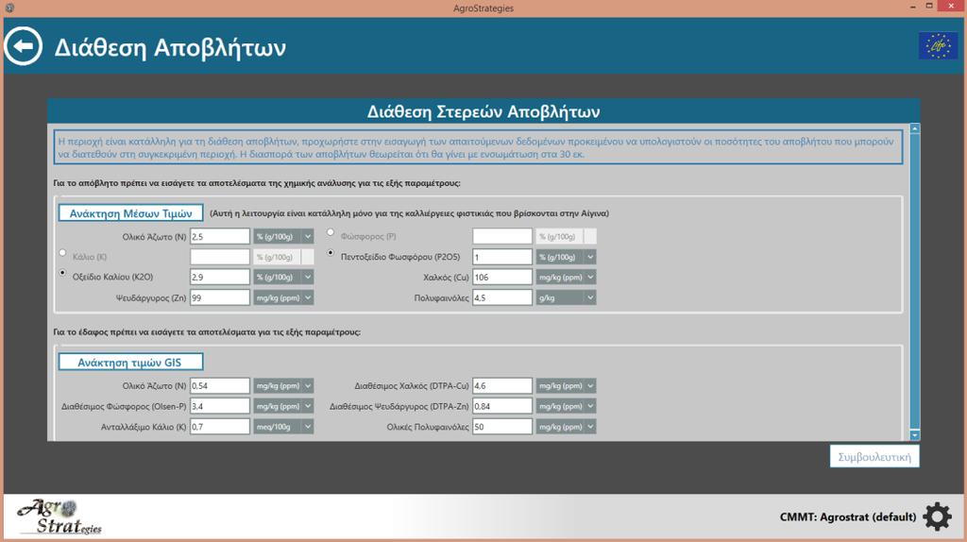This screenshot has height=542, width=967.
Task: Click Ολικές Πολυφαινόλες field showing 50
Action: (x=502, y=427)
